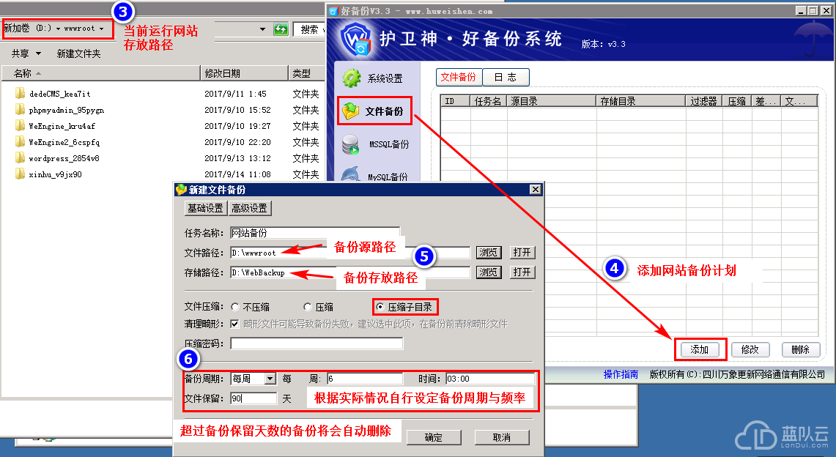This screenshot has width=836, height=457.
Task: Select the 文件备份 sidebar icon
Action: click(351, 111)
